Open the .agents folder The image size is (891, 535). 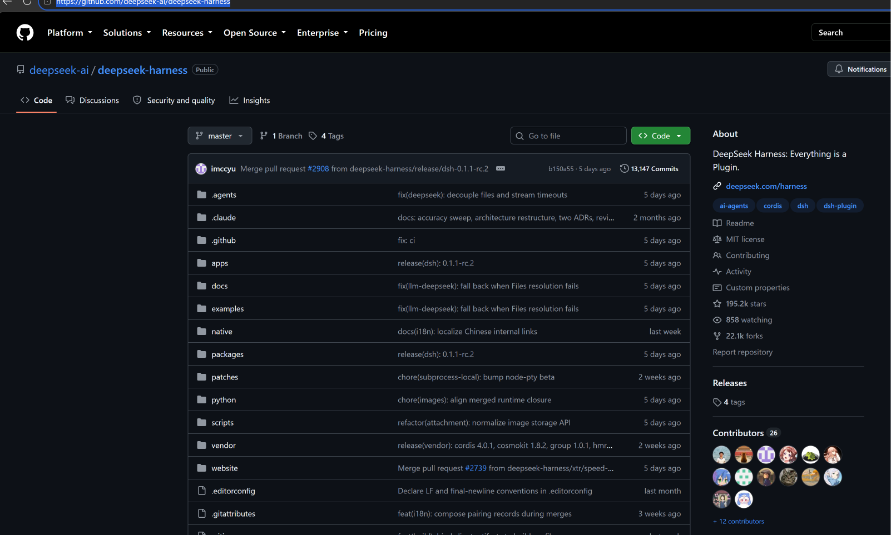click(224, 195)
